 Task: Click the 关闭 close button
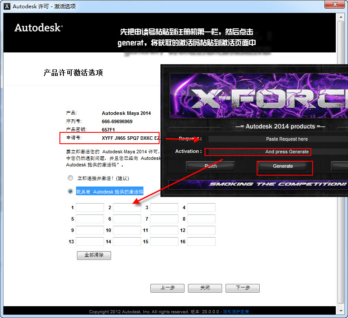click(205, 288)
